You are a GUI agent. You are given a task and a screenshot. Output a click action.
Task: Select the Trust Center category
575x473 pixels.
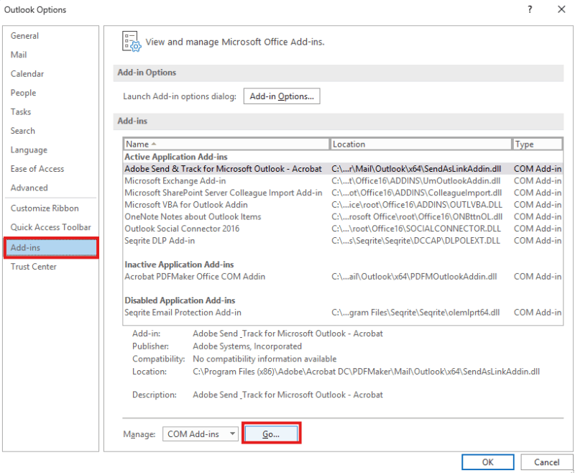[x=34, y=267]
